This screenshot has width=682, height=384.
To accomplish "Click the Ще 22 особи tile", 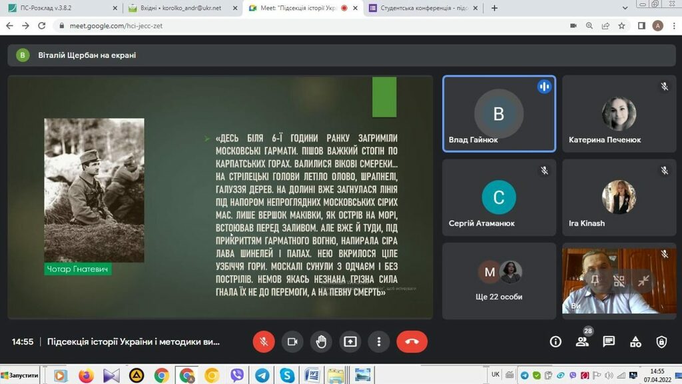I will click(499, 280).
